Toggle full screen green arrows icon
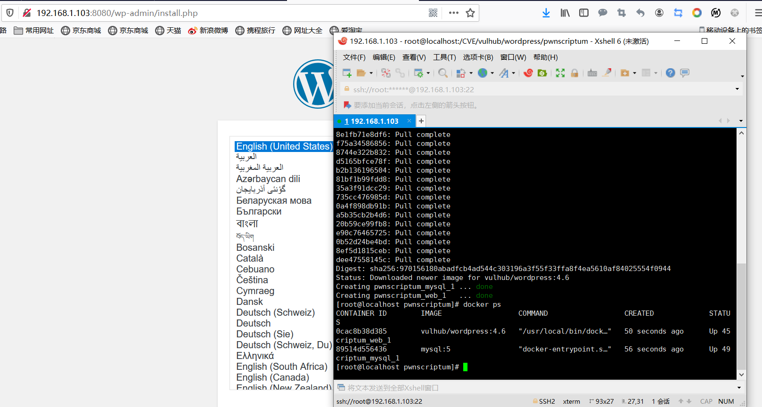762x407 pixels. coord(560,73)
